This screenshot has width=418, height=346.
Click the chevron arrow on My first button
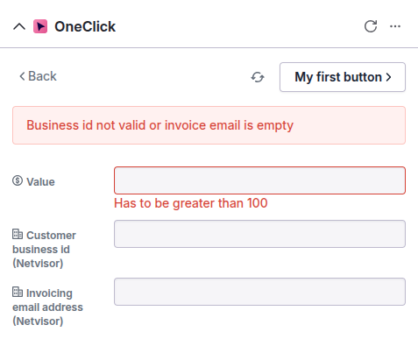click(388, 77)
